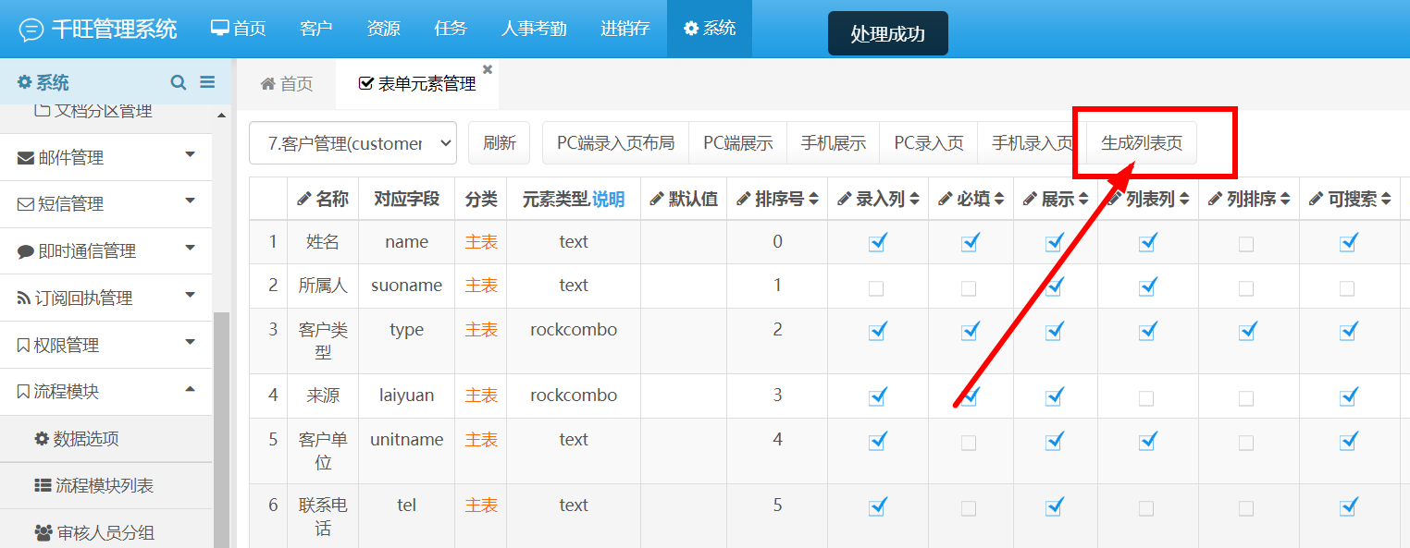Open 审核人员分组 via its users icon
The height and width of the screenshot is (548, 1410).
[43, 532]
